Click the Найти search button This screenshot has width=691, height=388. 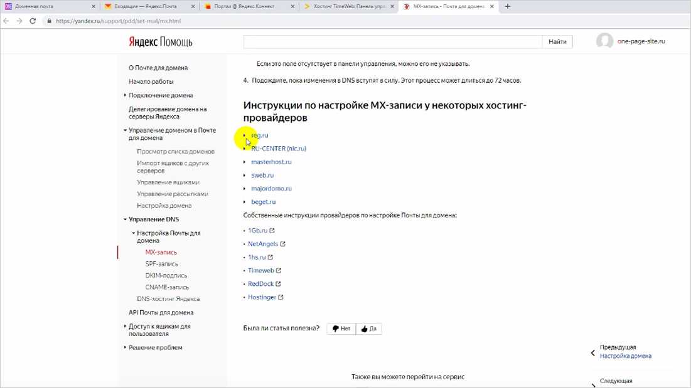(x=557, y=41)
